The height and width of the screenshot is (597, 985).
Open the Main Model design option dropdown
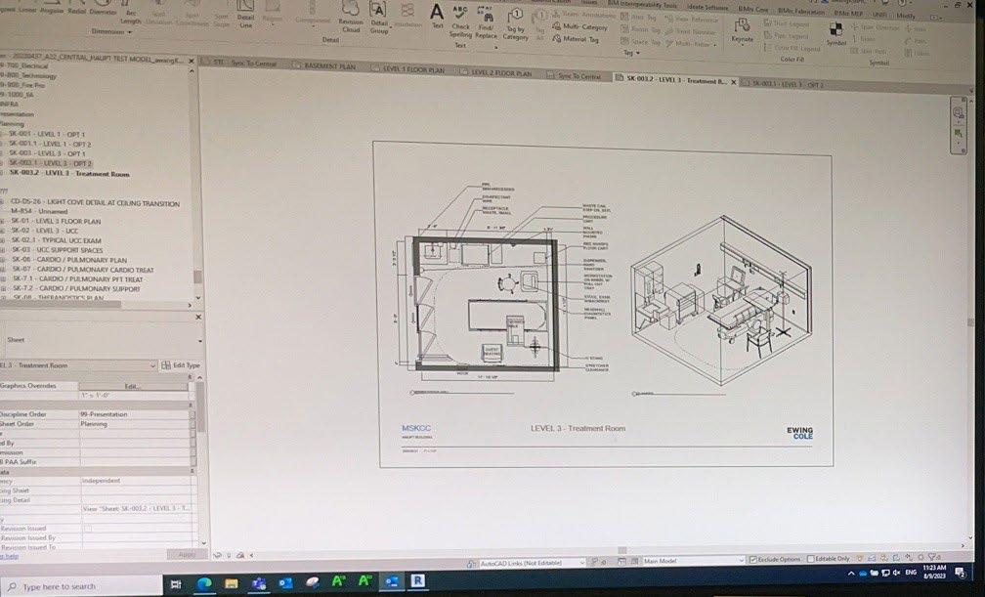[x=742, y=560]
